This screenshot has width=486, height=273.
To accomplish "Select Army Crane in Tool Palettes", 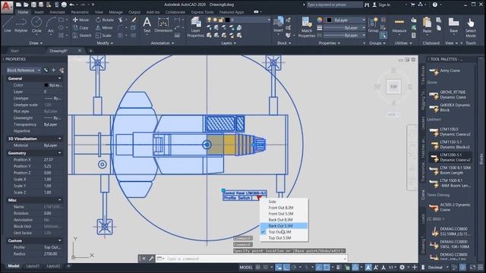I will [x=450, y=71].
